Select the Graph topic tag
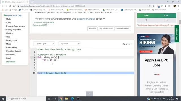 [x=9, y=58]
